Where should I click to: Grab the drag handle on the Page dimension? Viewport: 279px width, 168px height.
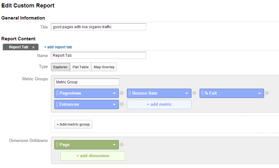tap(57, 144)
